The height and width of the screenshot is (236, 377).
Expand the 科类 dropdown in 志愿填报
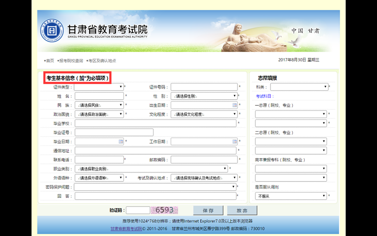click(x=299, y=87)
